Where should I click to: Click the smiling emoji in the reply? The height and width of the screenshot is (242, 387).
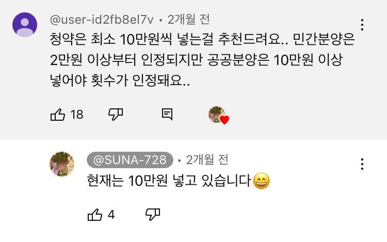262,182
